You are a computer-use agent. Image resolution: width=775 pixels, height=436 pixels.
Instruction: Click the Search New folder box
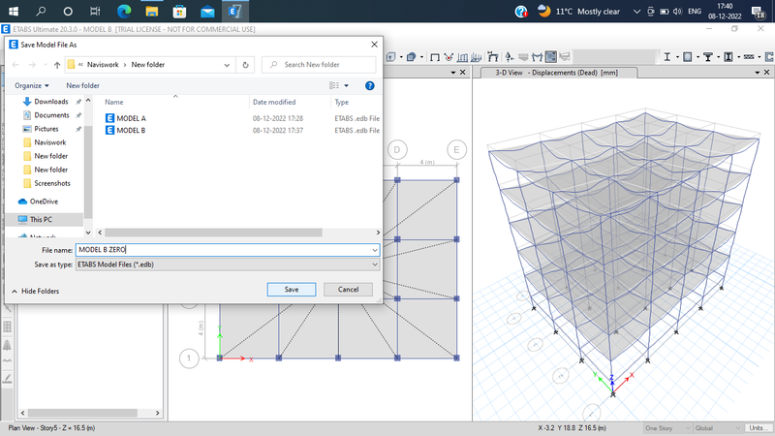pyautogui.click(x=319, y=65)
